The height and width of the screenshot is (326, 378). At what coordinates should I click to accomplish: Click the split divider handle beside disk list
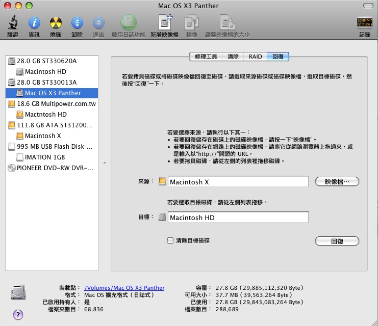click(105, 163)
